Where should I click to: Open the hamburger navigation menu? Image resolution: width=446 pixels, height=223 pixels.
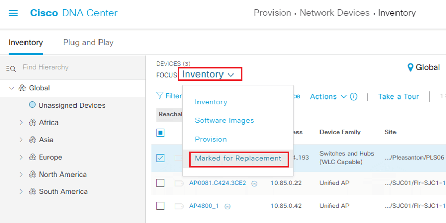(x=13, y=13)
